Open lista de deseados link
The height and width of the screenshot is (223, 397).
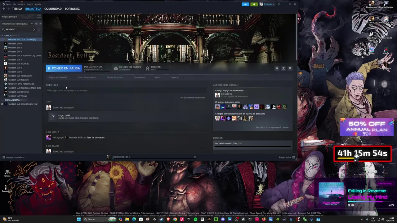coord(96,138)
